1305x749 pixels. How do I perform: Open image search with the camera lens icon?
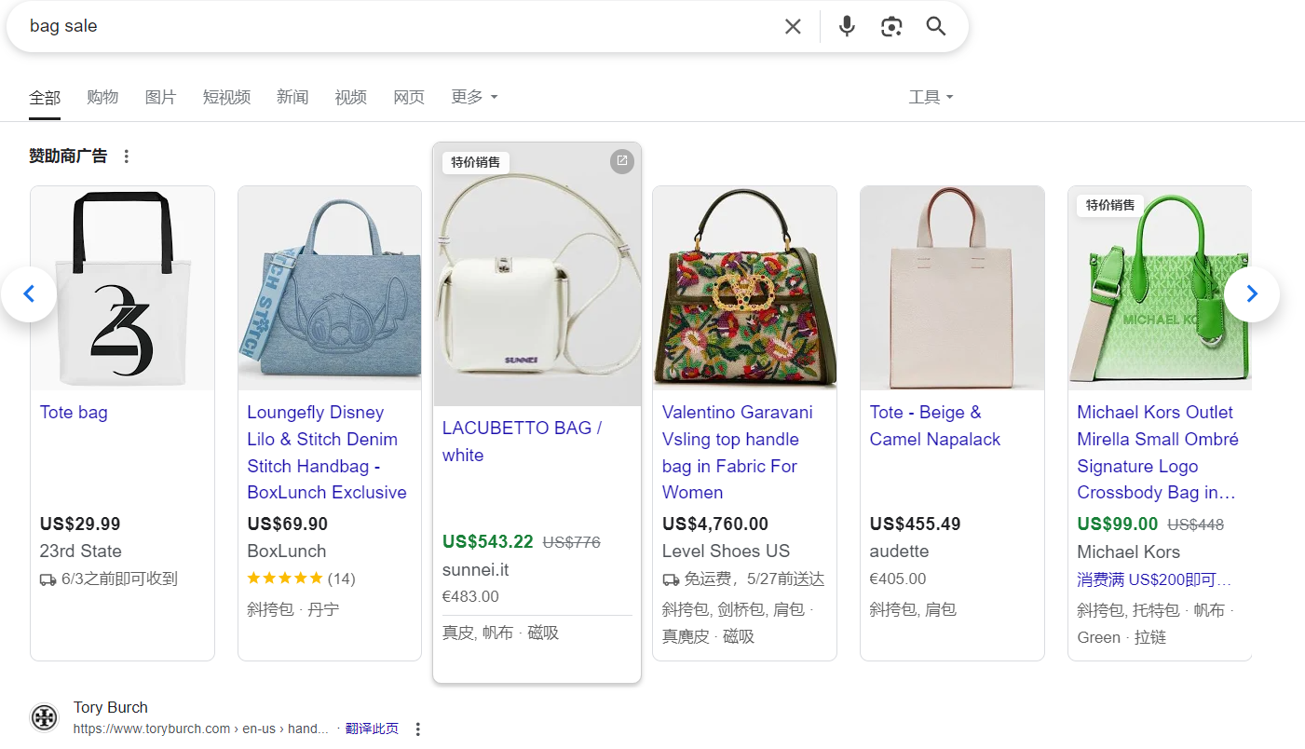pos(891,26)
